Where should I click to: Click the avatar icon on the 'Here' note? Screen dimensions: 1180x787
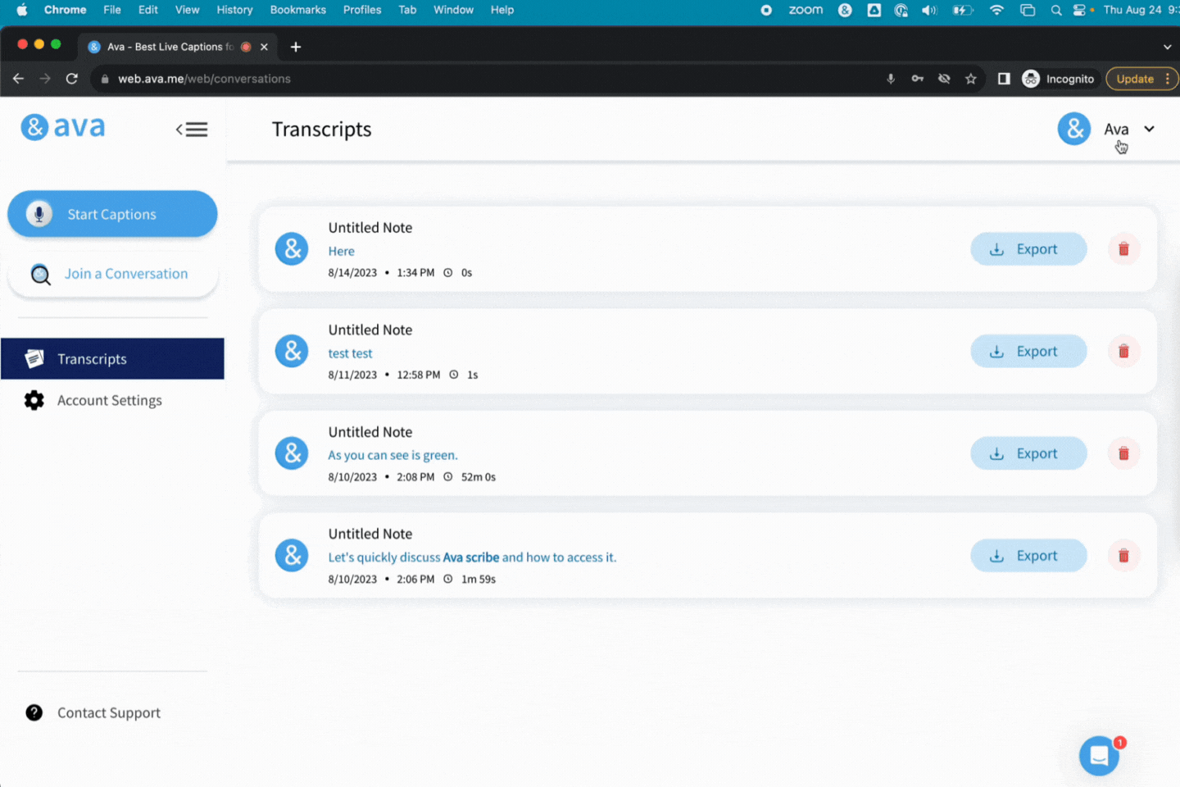coord(292,249)
